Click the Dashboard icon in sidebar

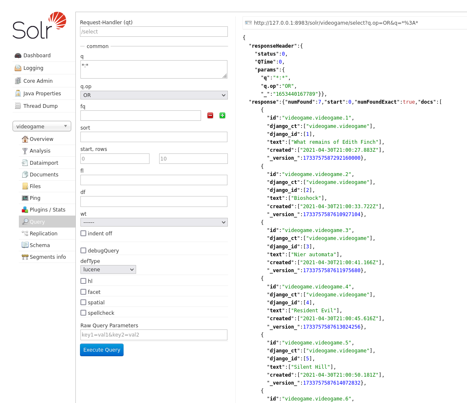18,56
